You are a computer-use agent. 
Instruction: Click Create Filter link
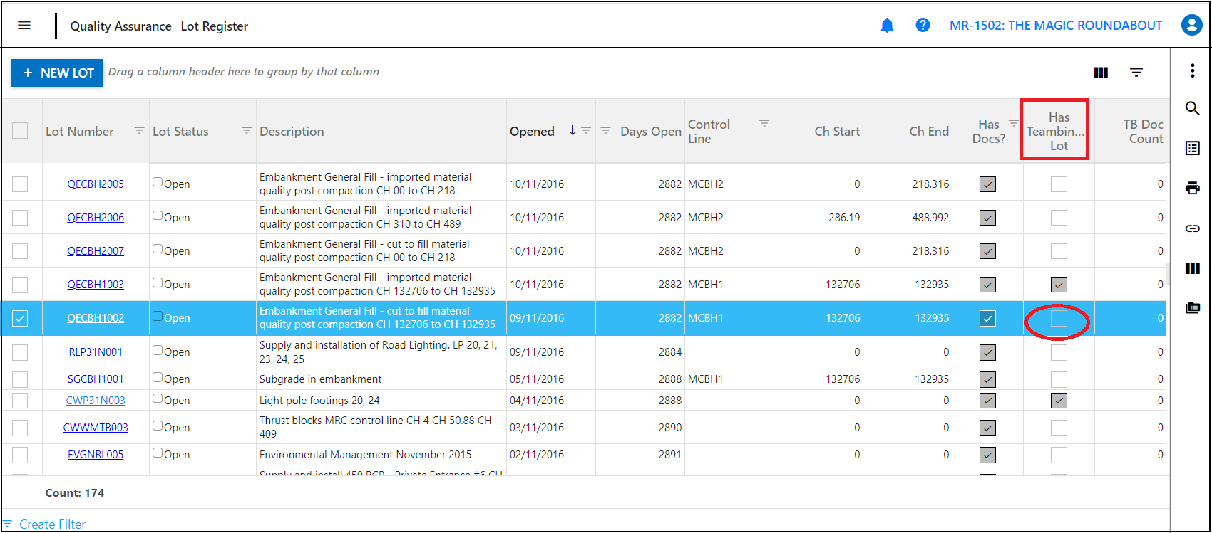(52, 524)
